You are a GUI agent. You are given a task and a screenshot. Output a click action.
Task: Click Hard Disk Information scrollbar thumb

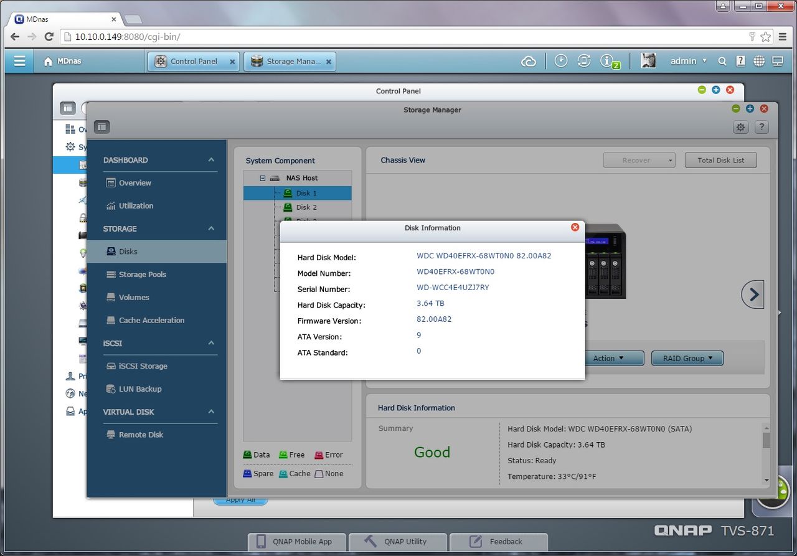pyautogui.click(x=766, y=440)
